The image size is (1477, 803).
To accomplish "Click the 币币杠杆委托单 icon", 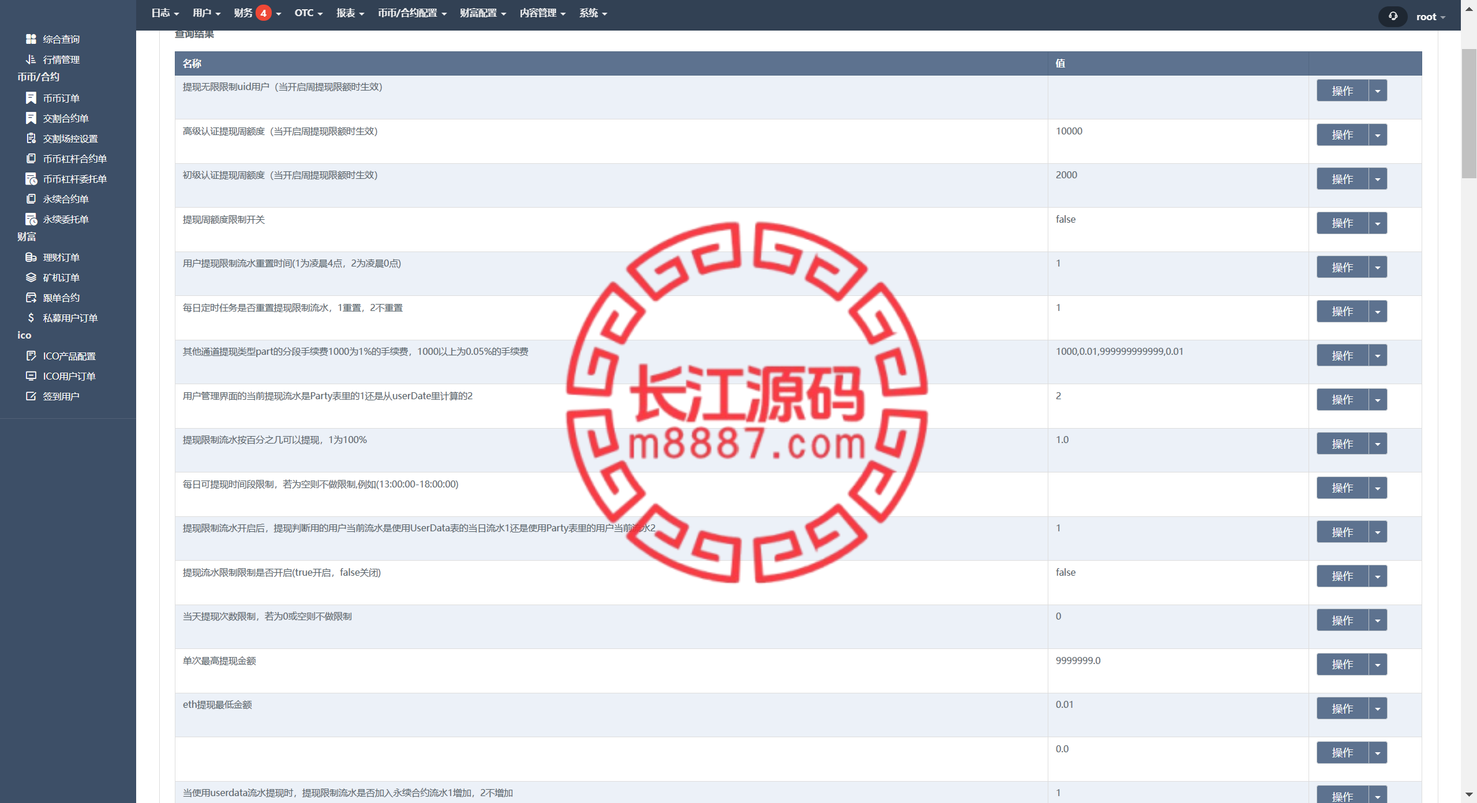I will 31,179.
